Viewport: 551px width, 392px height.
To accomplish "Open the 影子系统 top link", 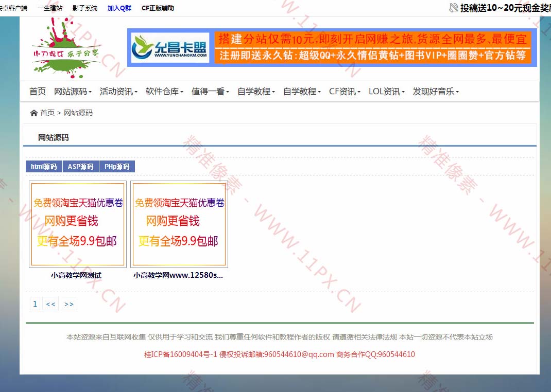I will click(84, 8).
